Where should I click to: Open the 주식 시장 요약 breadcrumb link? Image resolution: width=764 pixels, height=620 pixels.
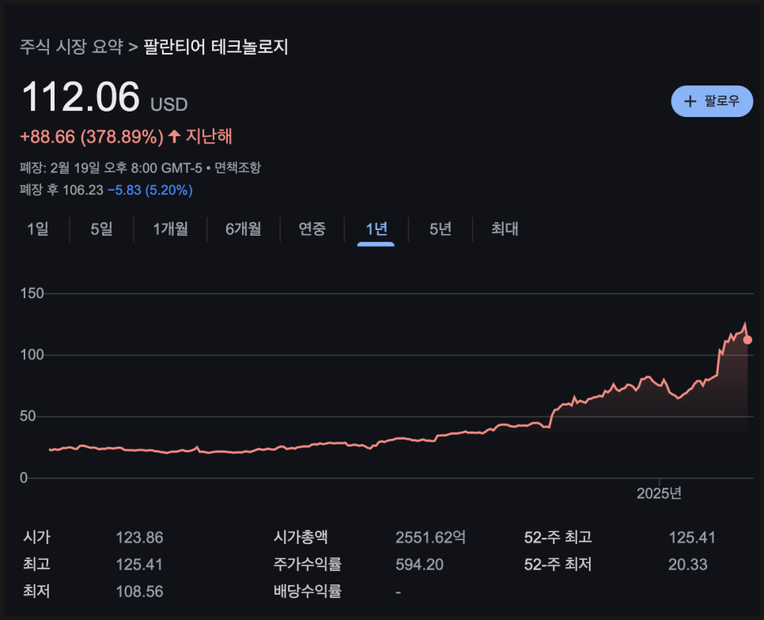(71, 47)
